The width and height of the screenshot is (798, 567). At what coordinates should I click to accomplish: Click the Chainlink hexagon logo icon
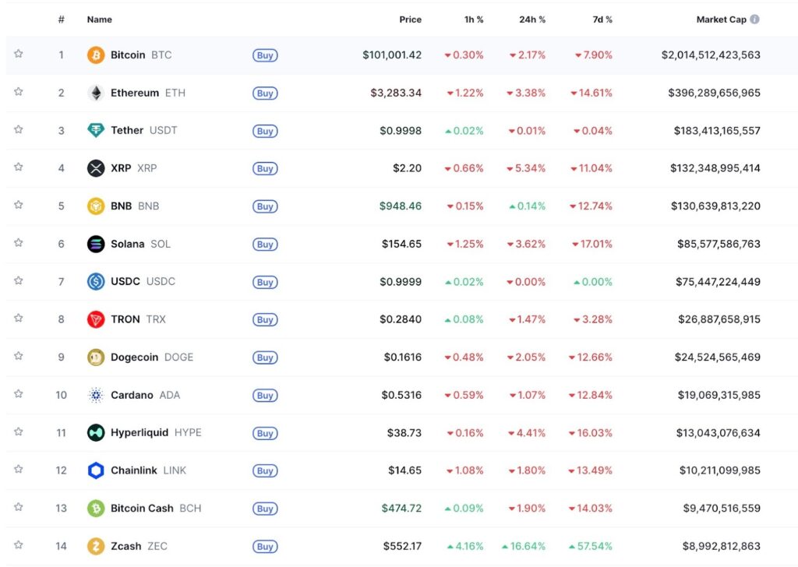click(96, 470)
